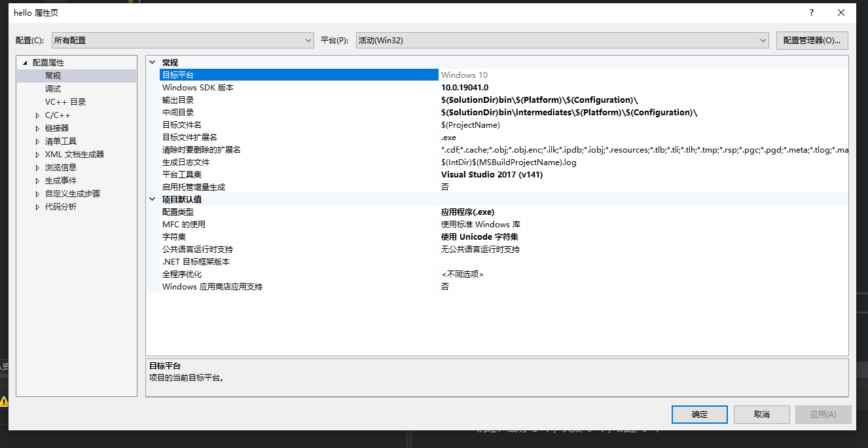Viewport: 868px width, 448px height.
Task: Click the help question mark in title bar
Action: pos(812,12)
